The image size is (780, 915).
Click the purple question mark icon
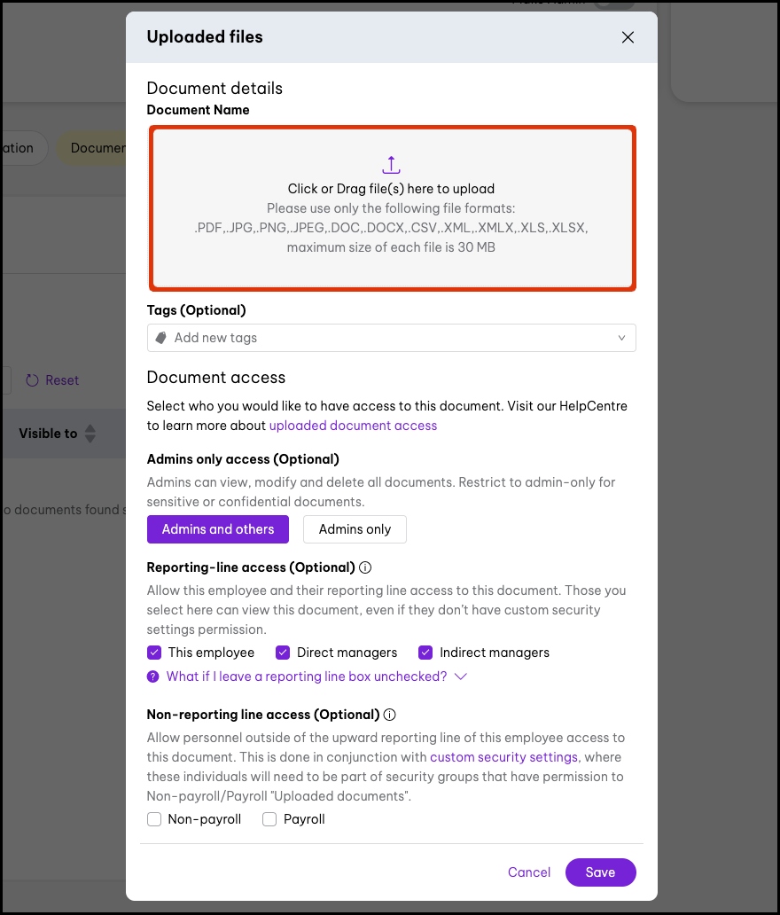[154, 676]
